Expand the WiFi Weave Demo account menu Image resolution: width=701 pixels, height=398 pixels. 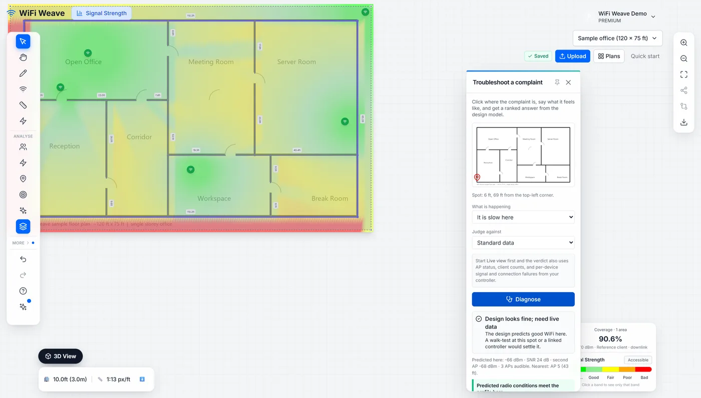click(x=626, y=17)
